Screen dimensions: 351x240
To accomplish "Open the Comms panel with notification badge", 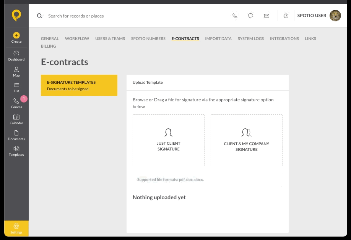I will 16,103.
